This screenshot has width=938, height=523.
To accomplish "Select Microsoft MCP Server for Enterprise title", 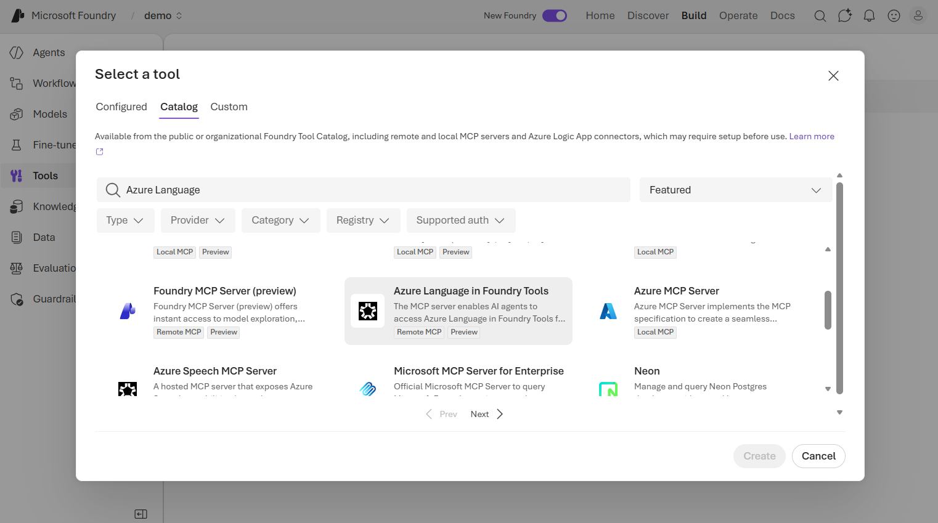I will [479, 371].
